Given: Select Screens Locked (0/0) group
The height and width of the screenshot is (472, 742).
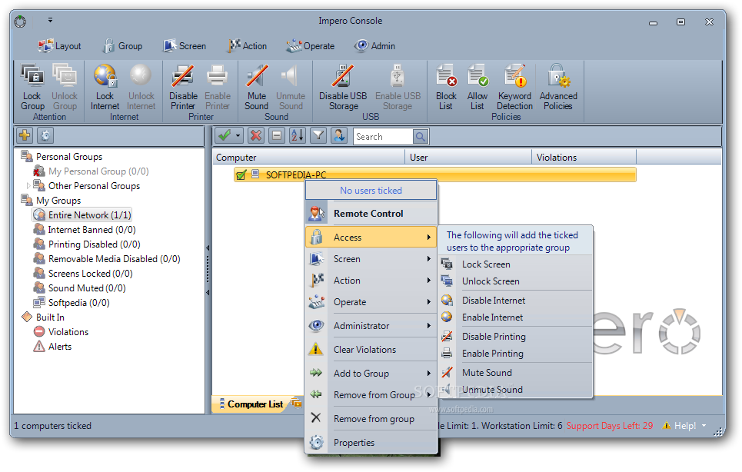Looking at the screenshot, I should click(x=83, y=274).
